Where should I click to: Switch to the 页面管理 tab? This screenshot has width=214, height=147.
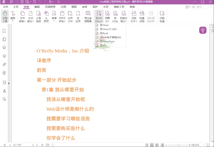click(50, 7)
